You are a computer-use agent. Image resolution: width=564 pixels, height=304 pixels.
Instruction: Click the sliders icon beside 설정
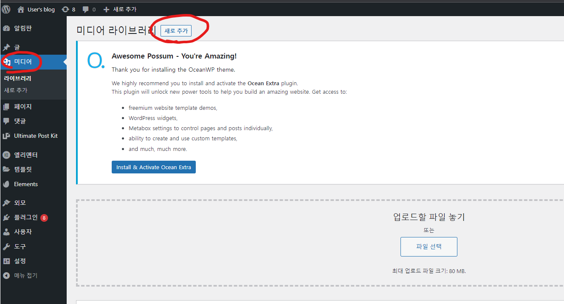click(x=6, y=261)
